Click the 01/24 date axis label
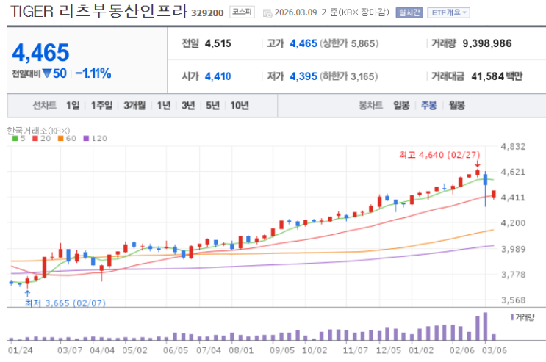546x362 pixels. tap(20, 350)
